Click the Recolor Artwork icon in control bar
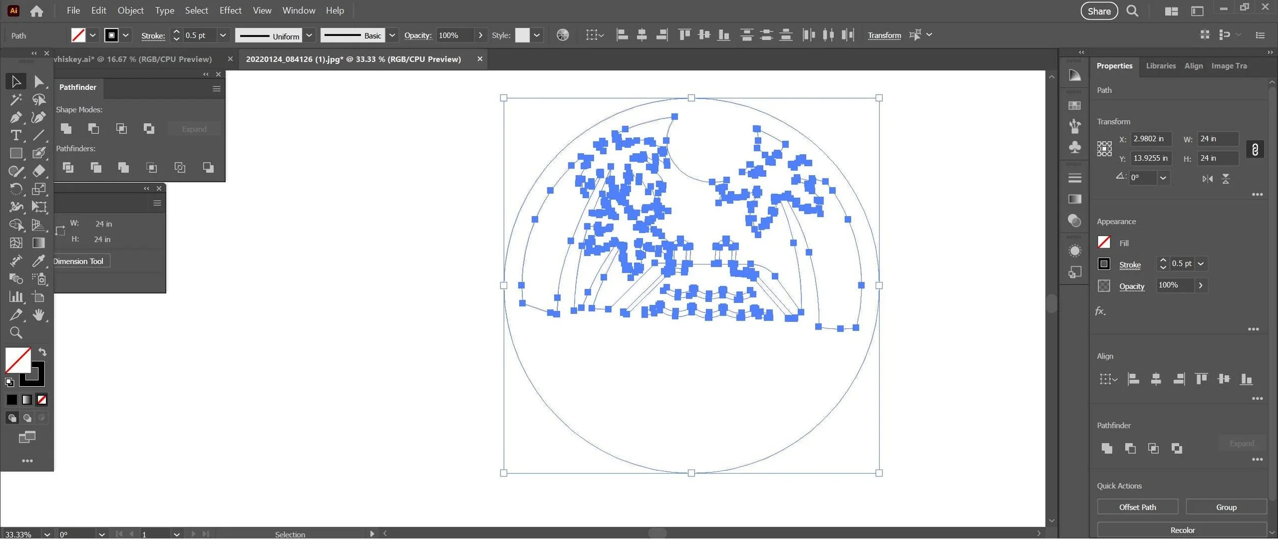1278x539 pixels. point(562,35)
